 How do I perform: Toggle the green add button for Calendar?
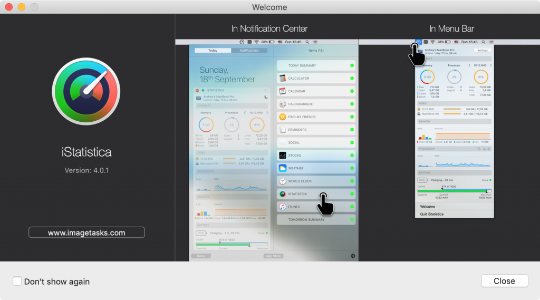point(352,91)
